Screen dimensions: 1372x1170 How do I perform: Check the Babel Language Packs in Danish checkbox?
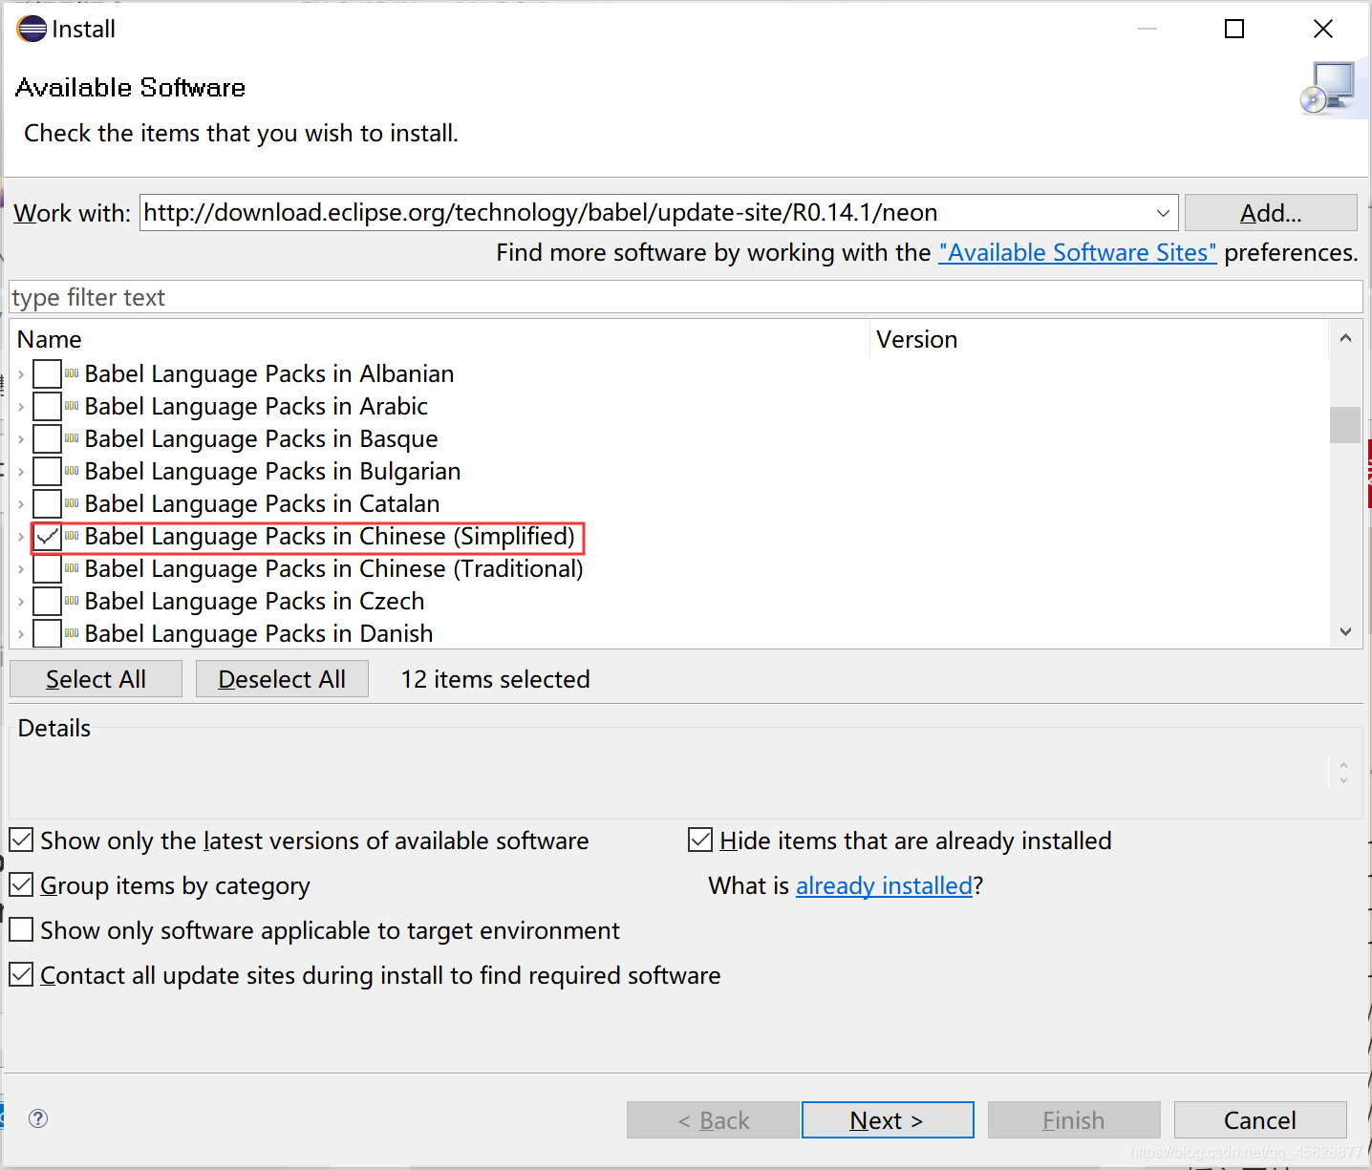pyautogui.click(x=47, y=634)
